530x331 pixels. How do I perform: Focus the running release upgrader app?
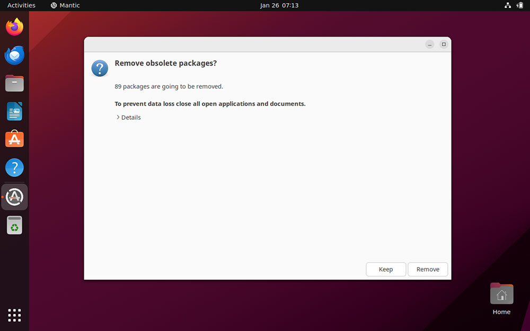pyautogui.click(x=14, y=196)
